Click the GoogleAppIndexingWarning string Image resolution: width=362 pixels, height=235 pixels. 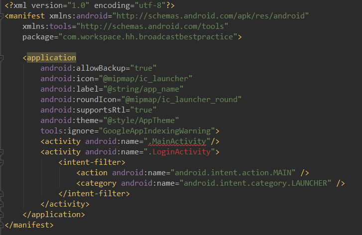(157, 131)
